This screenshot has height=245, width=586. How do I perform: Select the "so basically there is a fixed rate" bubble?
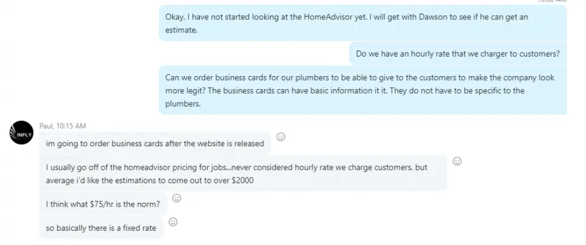pos(101,228)
